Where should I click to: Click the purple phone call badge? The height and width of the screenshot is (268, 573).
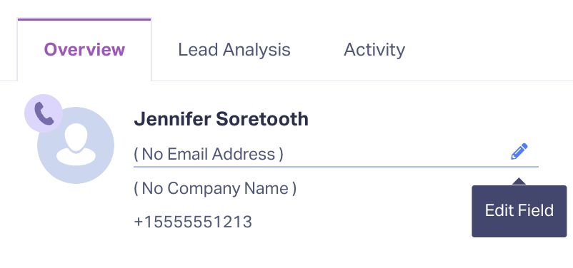[44, 113]
